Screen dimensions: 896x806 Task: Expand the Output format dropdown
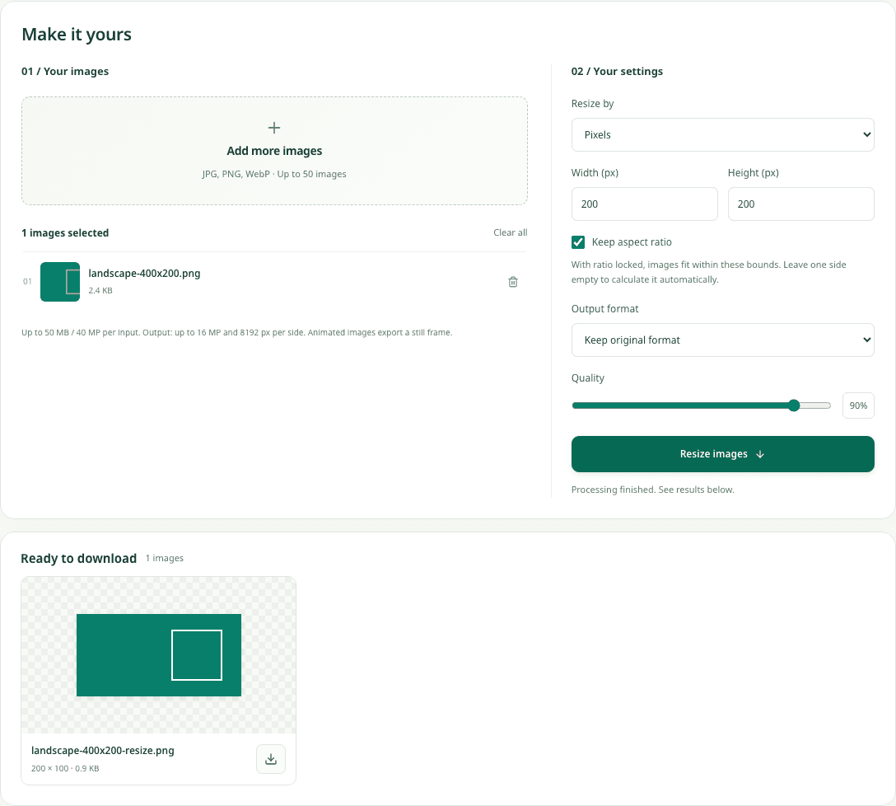(722, 340)
